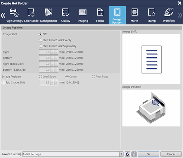The height and width of the screenshot is (158, 183).
Task: Enable the Tab Image Shift checkbox
Action: (x=4, y=83)
